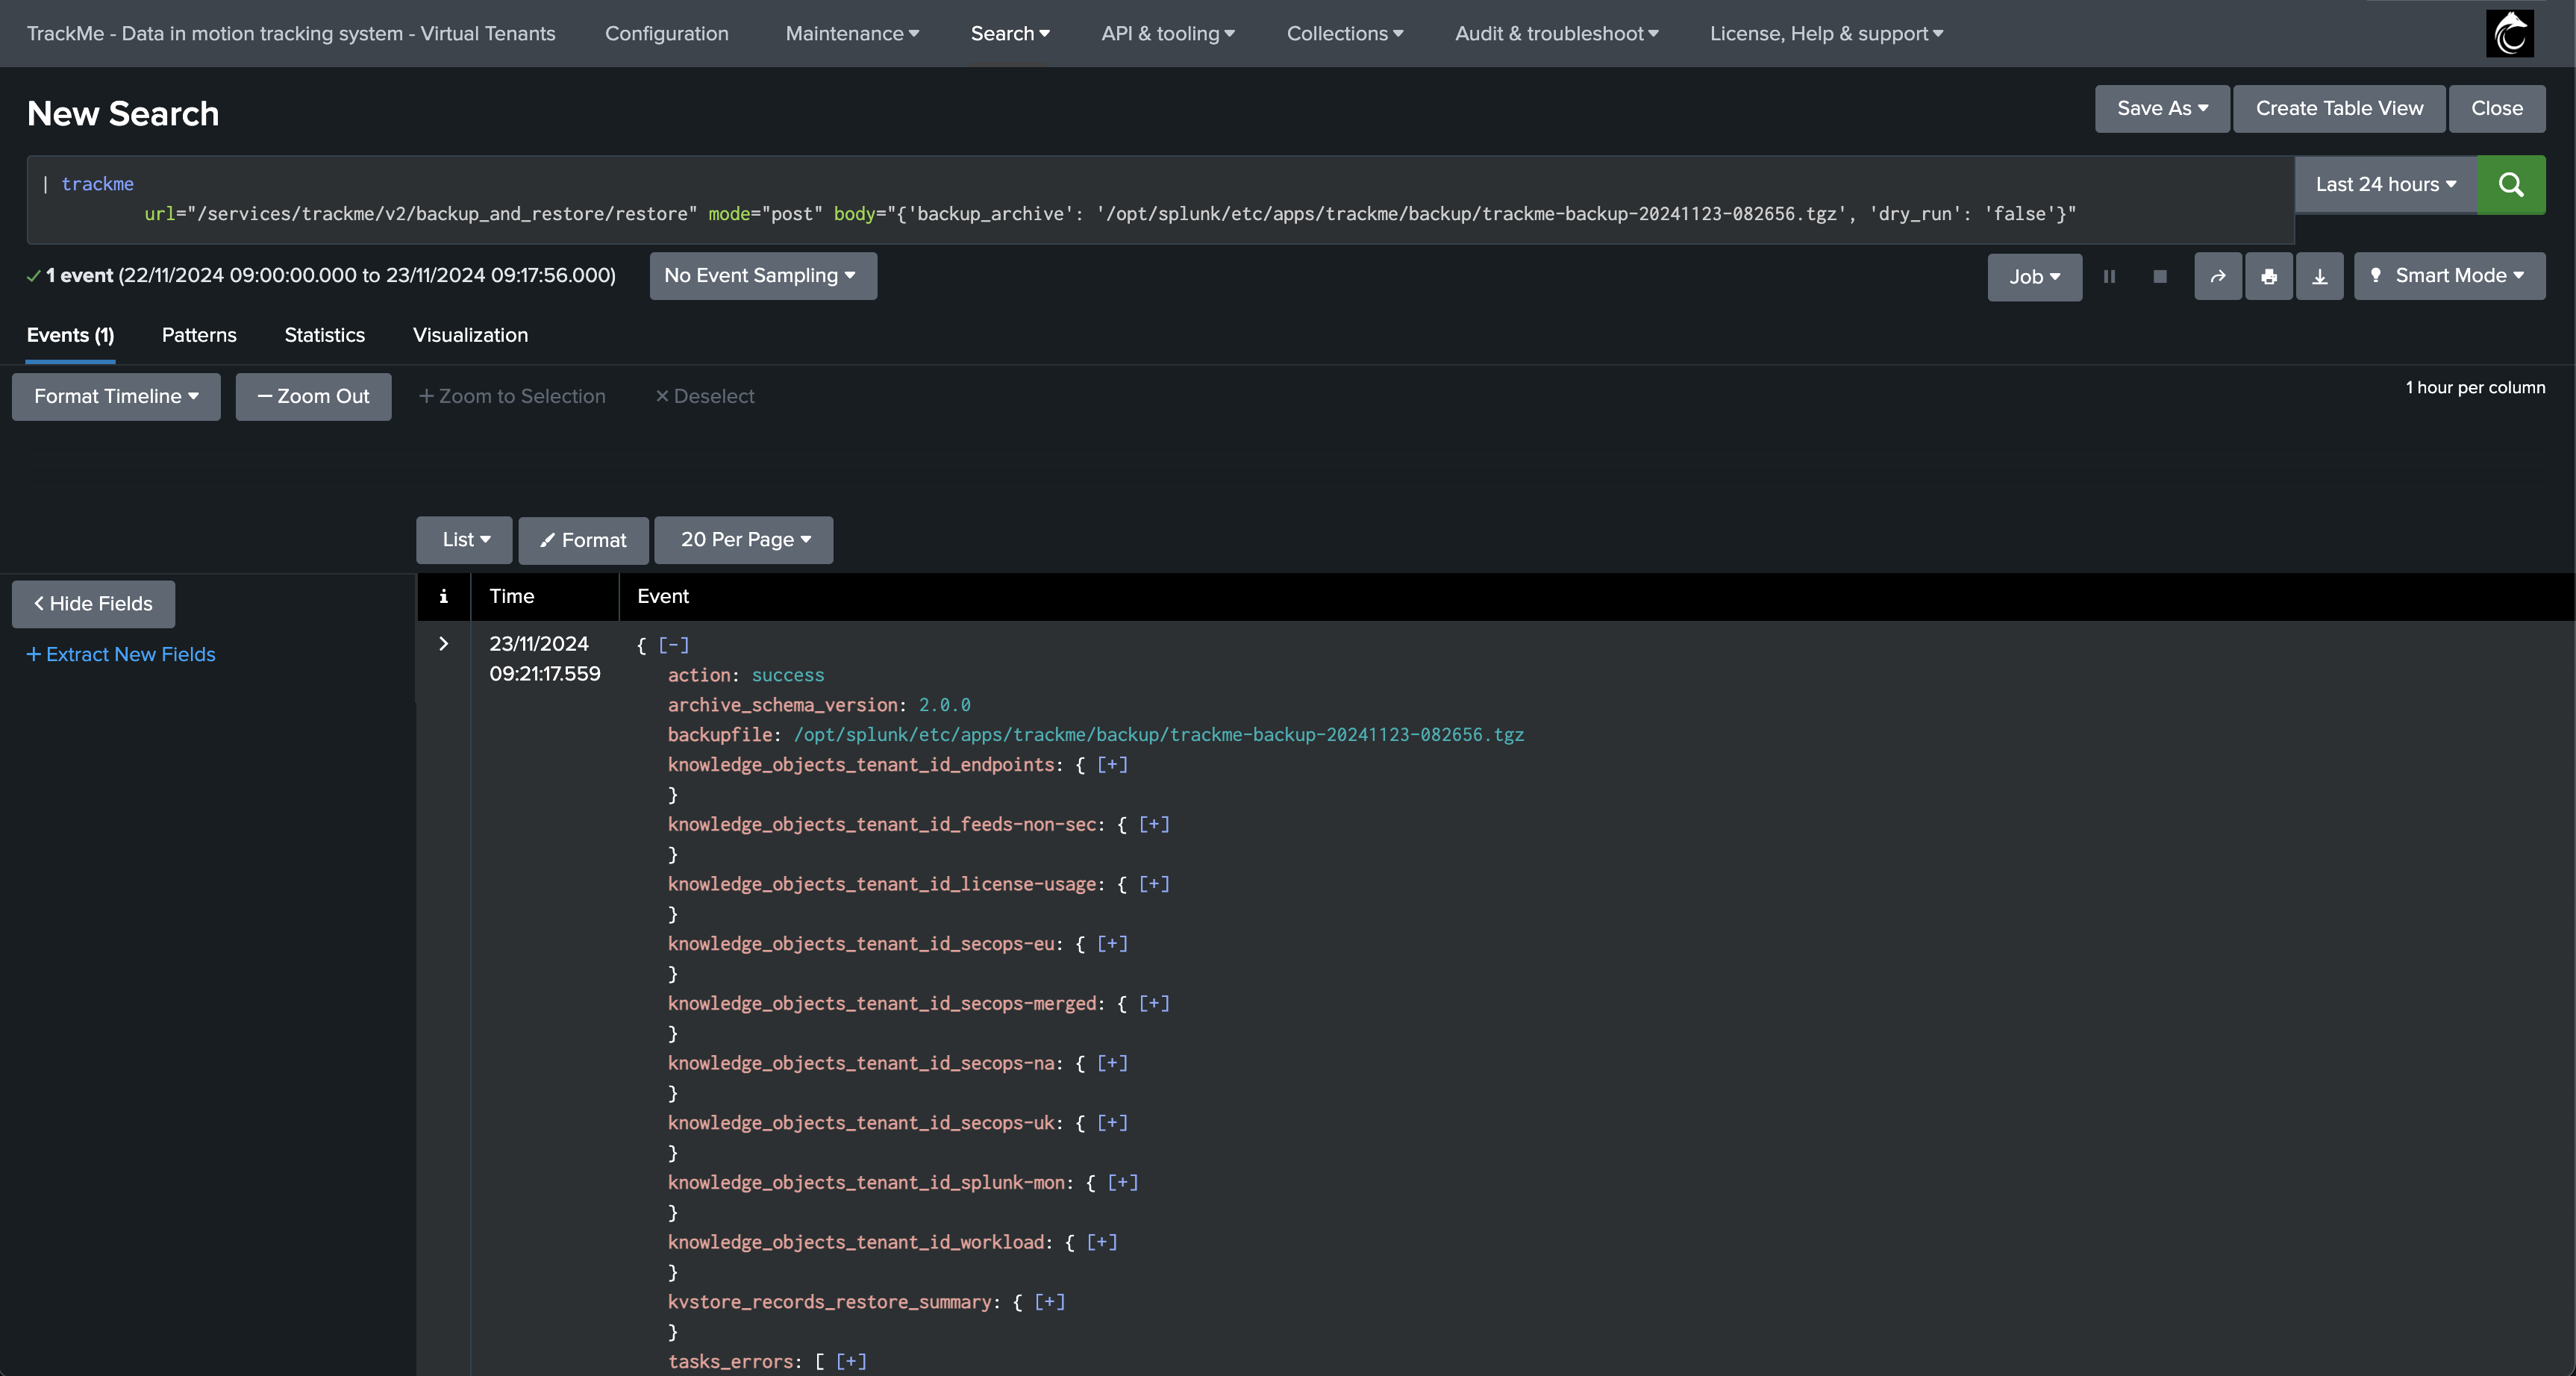This screenshot has height=1376, width=2576.
Task: Run search with green magnifier button
Action: pos(2510,184)
